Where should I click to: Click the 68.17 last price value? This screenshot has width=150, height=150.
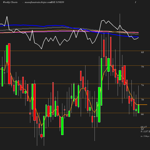point(144,127)
